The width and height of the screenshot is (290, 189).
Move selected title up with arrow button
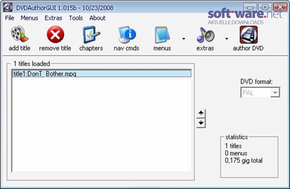pos(201,113)
